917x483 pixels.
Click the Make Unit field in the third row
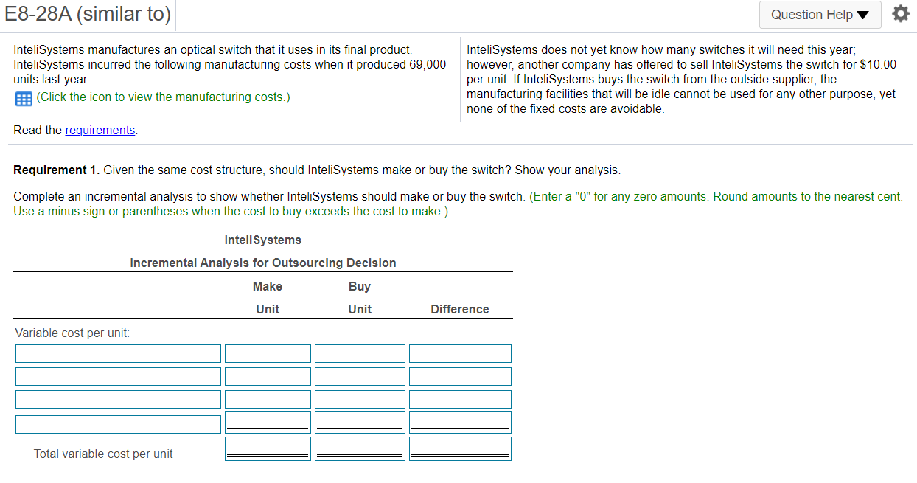pyautogui.click(x=267, y=399)
